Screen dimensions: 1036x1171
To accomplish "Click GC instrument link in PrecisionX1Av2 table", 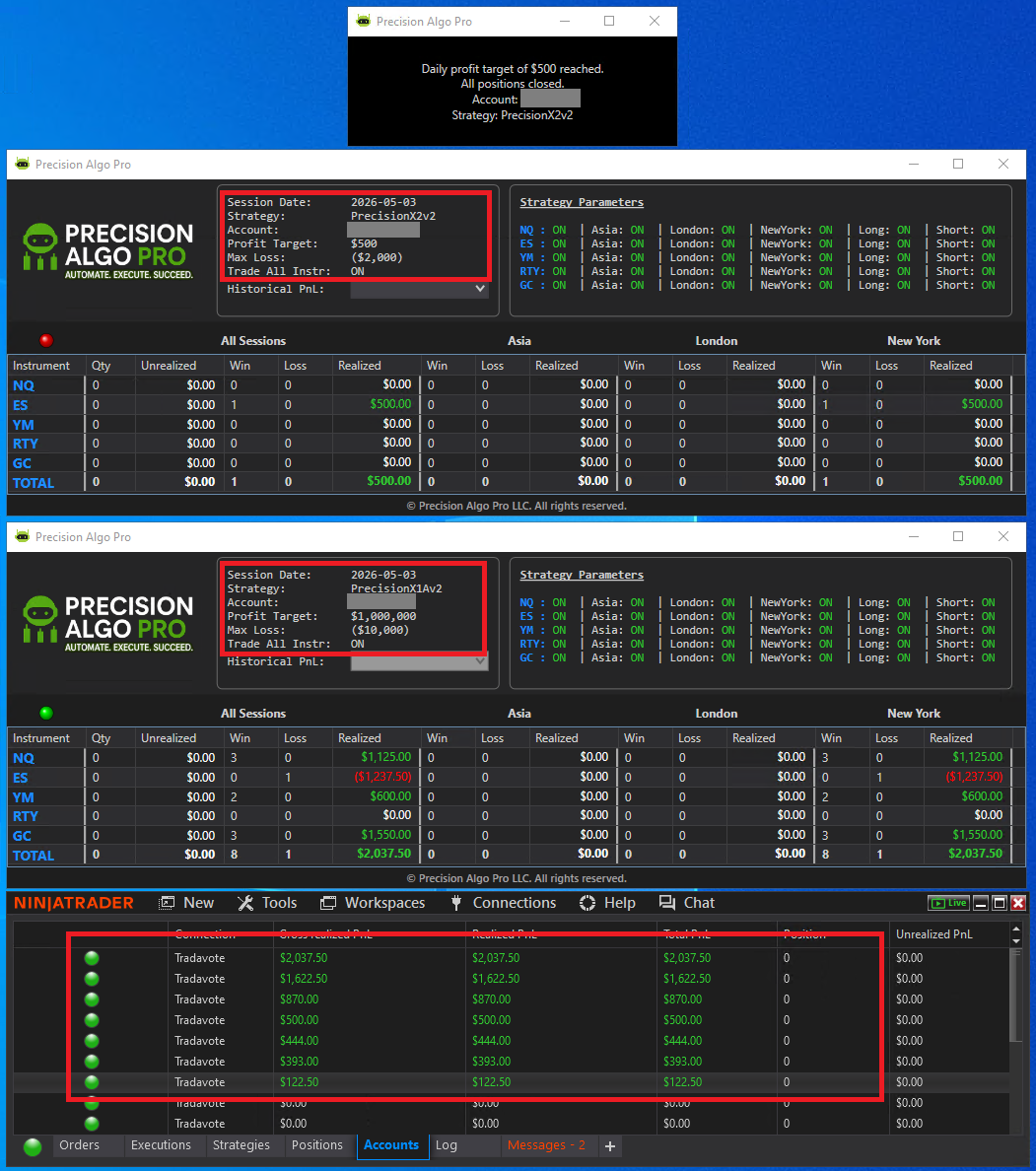I will [22, 837].
